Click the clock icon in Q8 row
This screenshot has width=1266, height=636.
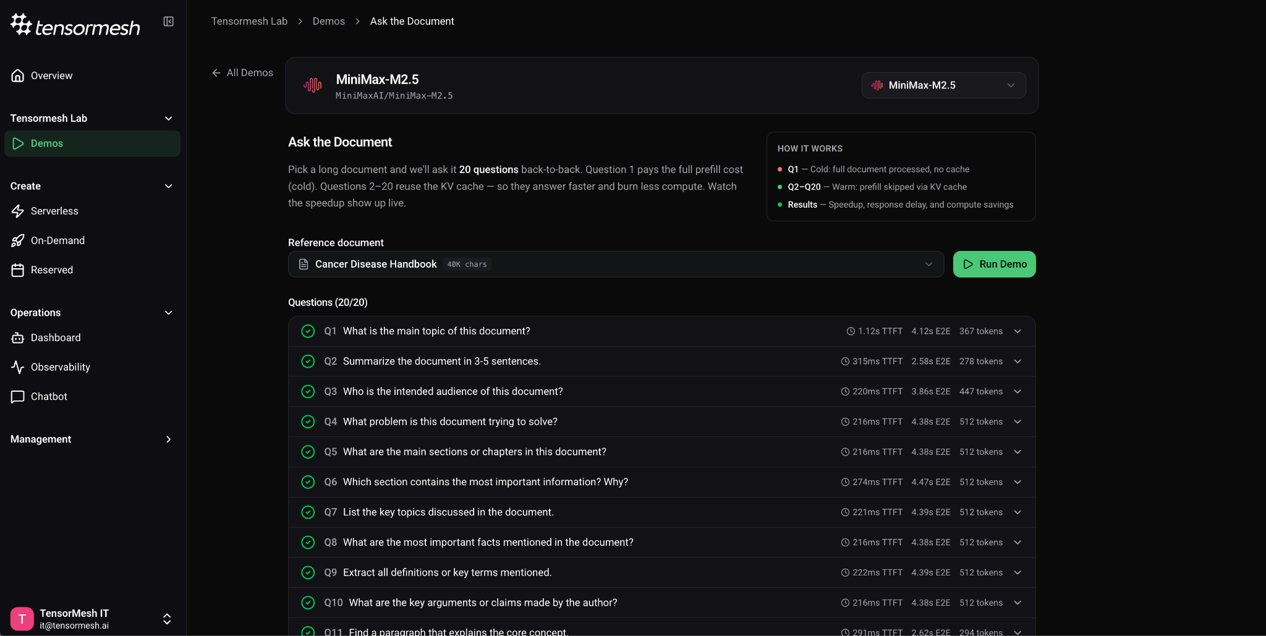pyautogui.click(x=845, y=543)
